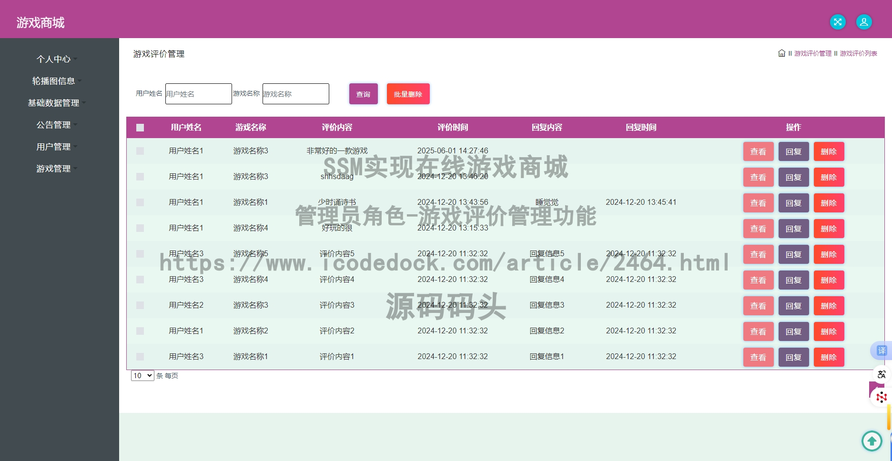892x461 pixels.
Task: Click the 查询 search button
Action: coord(363,94)
